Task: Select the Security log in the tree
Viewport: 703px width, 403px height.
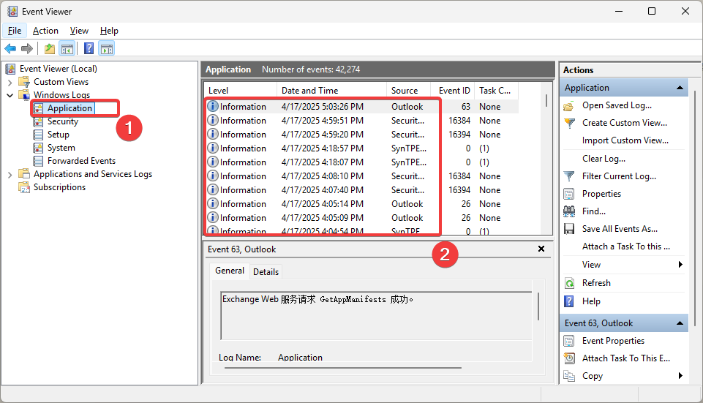Action: coord(63,121)
